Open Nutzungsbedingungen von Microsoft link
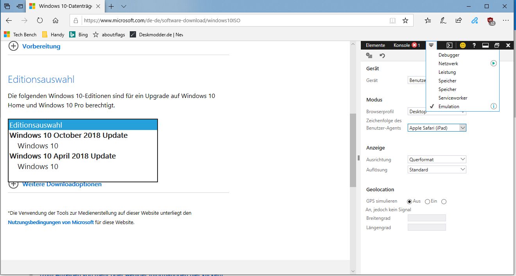This screenshot has height=276, width=516. coord(51,222)
